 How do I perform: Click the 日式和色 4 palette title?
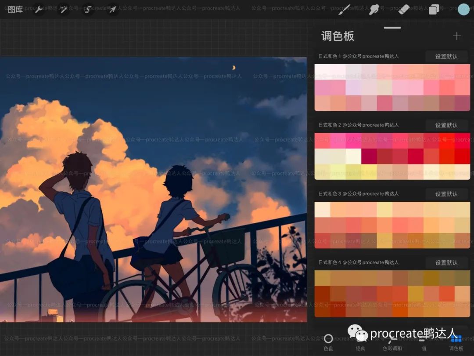[359, 262]
